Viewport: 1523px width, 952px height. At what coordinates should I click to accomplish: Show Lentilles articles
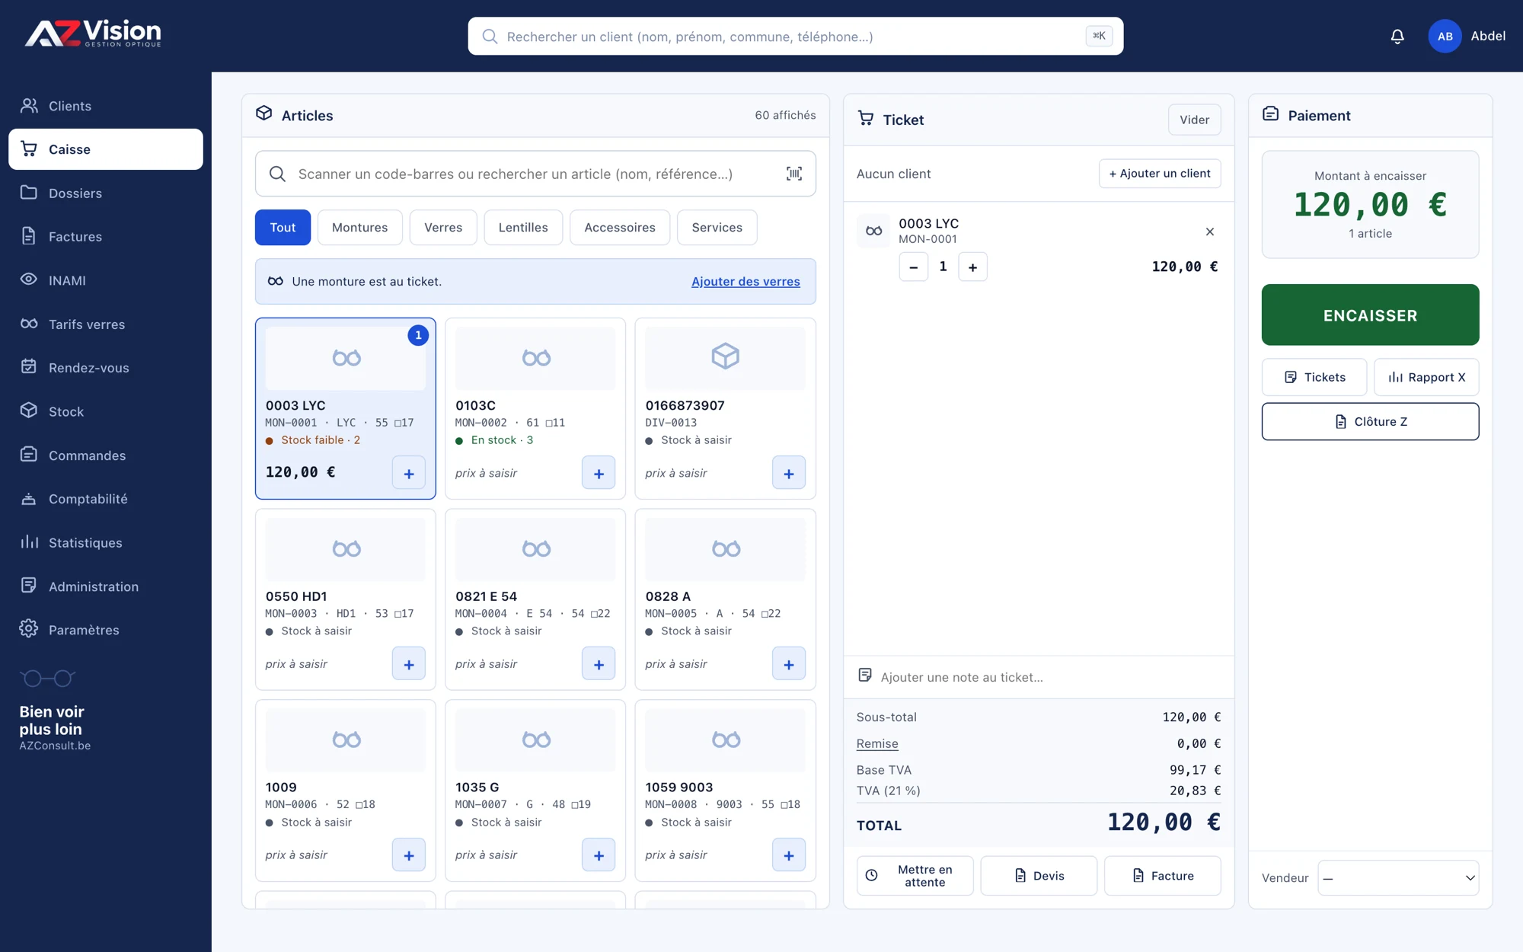pos(523,228)
